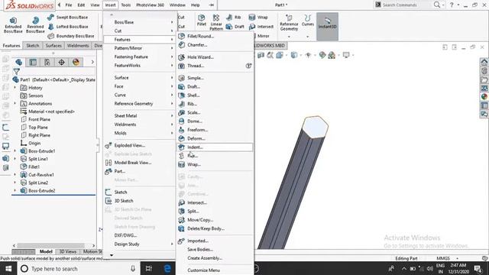Choose Chamfer from the Features submenu

tap(215, 45)
